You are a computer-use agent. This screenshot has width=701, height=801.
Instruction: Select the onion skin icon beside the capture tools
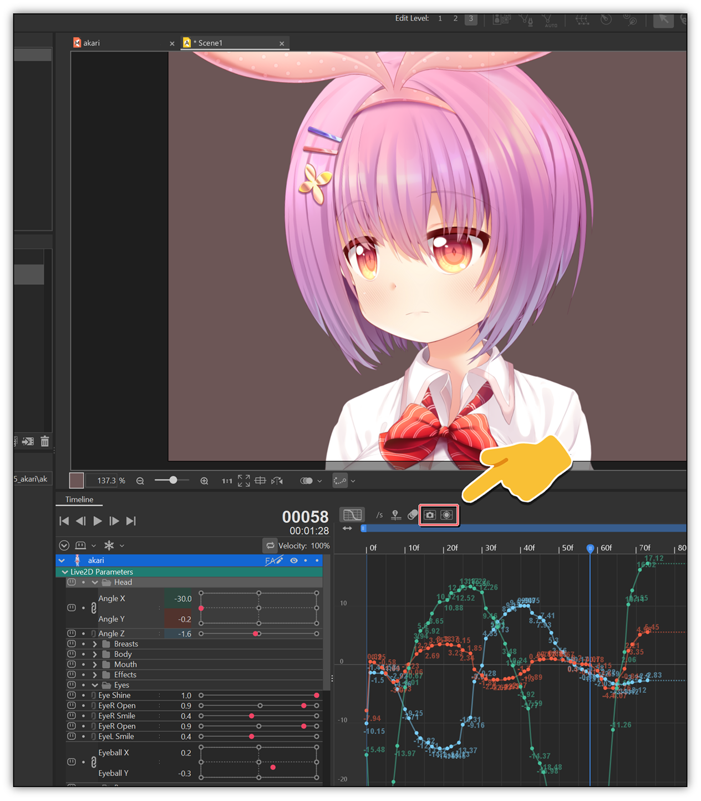point(413,515)
